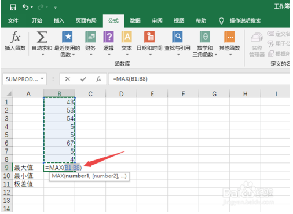Click the 查找与引用 magnifier book icon
This screenshot has width=293, height=214.
177,37
